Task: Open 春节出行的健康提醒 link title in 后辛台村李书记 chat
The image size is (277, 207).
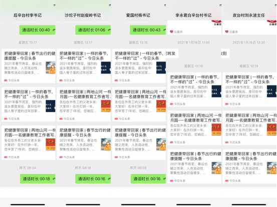Action: coord(30,55)
